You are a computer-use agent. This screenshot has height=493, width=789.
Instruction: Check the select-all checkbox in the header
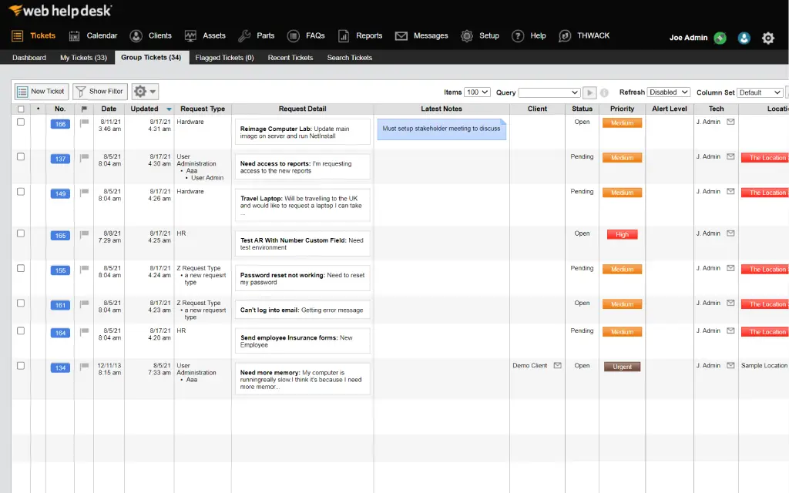tap(21, 109)
